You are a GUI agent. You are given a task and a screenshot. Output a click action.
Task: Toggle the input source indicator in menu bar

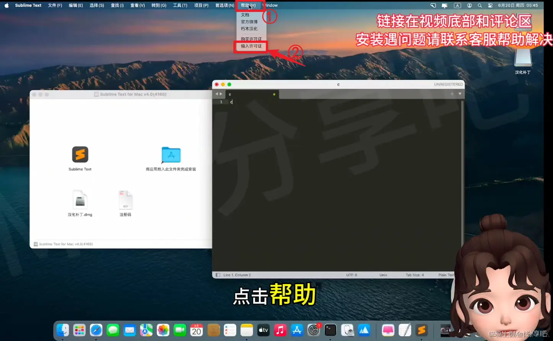(x=457, y=5)
